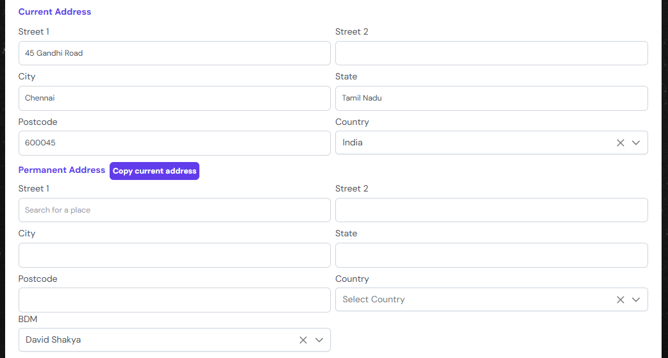
Task: Click the David Shakya text in BDM box
Action: [53, 340]
